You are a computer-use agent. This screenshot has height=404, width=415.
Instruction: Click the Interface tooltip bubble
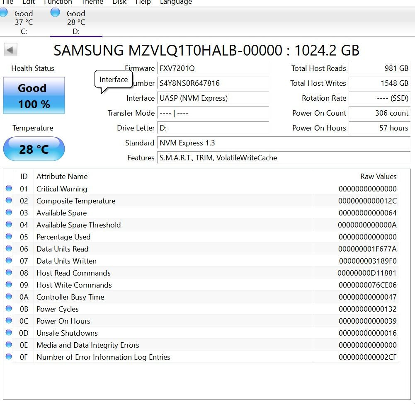pos(114,80)
